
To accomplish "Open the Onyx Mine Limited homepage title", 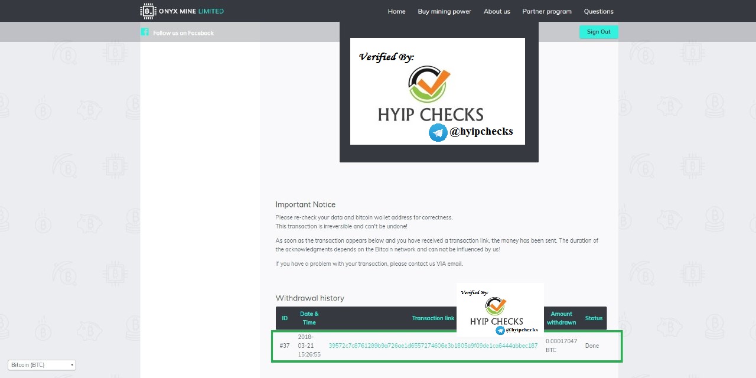I will click(x=191, y=11).
